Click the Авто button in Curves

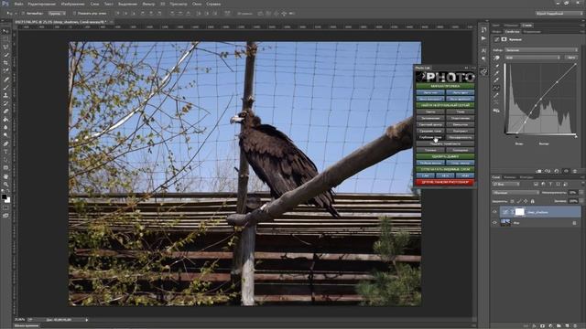571,58
